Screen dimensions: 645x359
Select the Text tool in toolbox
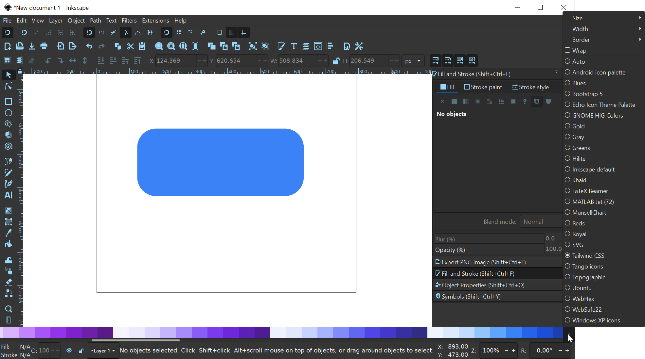click(x=9, y=195)
